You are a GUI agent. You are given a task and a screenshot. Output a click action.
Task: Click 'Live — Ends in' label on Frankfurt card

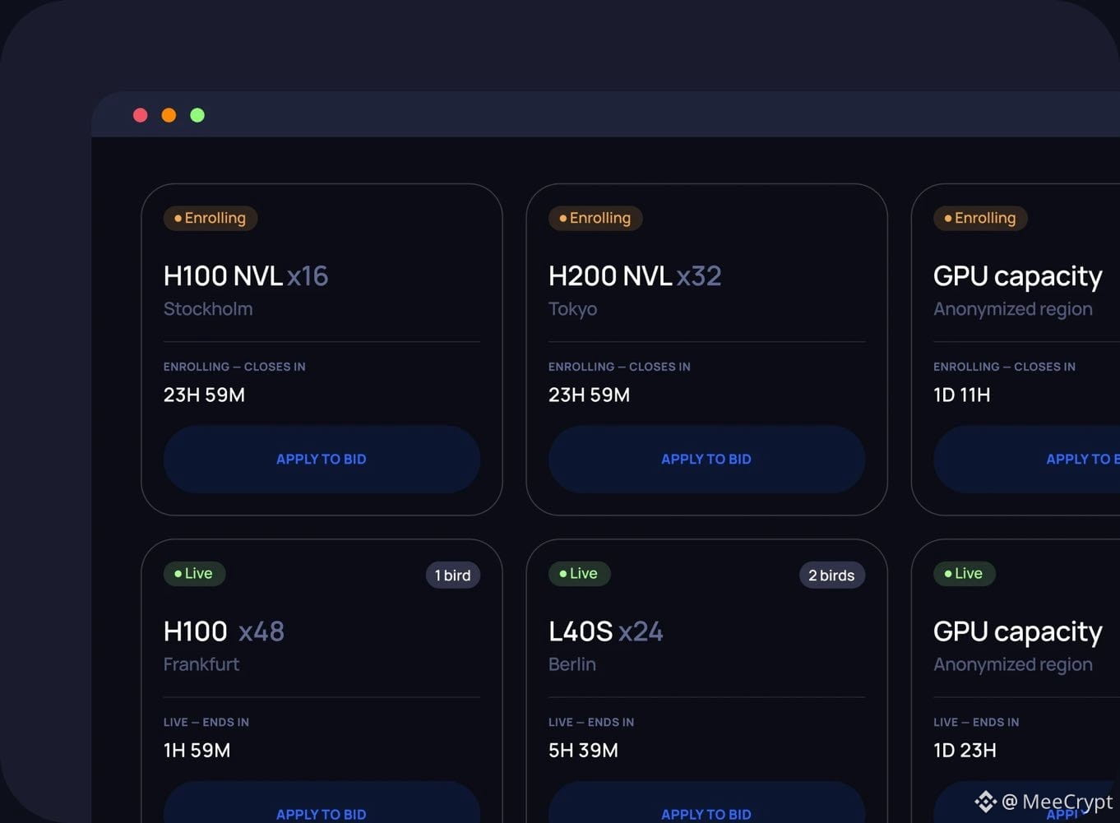(x=206, y=722)
